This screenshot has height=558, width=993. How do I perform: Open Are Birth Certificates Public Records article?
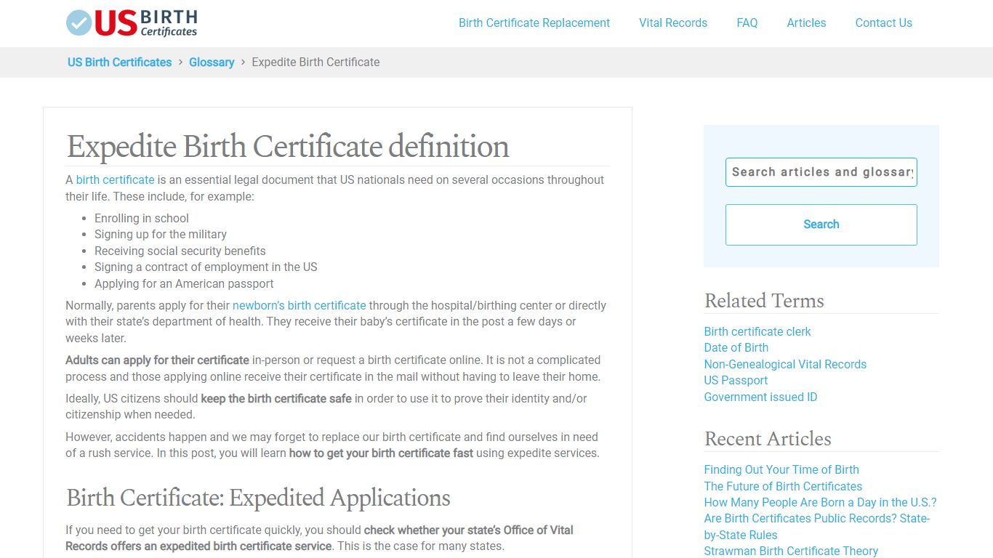[x=817, y=527]
